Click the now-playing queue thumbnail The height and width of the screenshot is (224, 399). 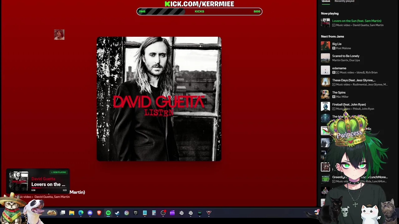(325, 23)
